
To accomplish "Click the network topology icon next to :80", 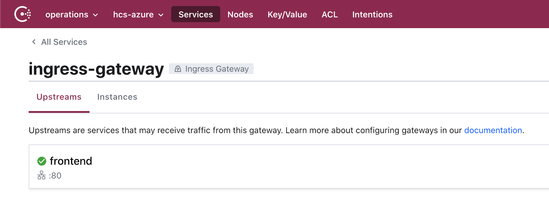I will pyautogui.click(x=42, y=175).
